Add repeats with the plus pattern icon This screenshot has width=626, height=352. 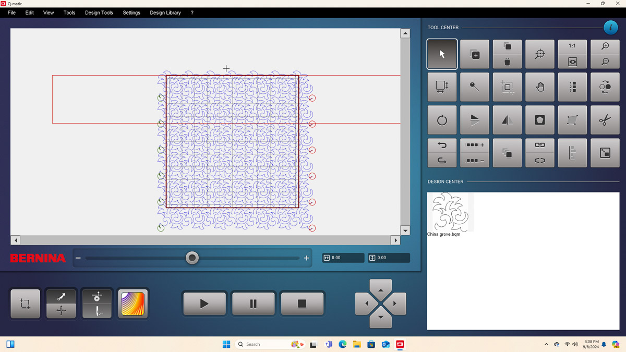click(x=475, y=145)
